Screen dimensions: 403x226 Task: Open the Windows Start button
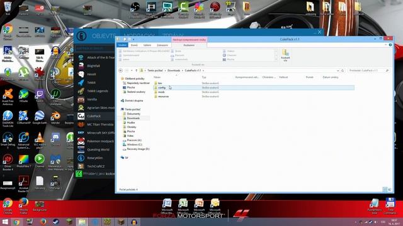pyautogui.click(x=5, y=222)
